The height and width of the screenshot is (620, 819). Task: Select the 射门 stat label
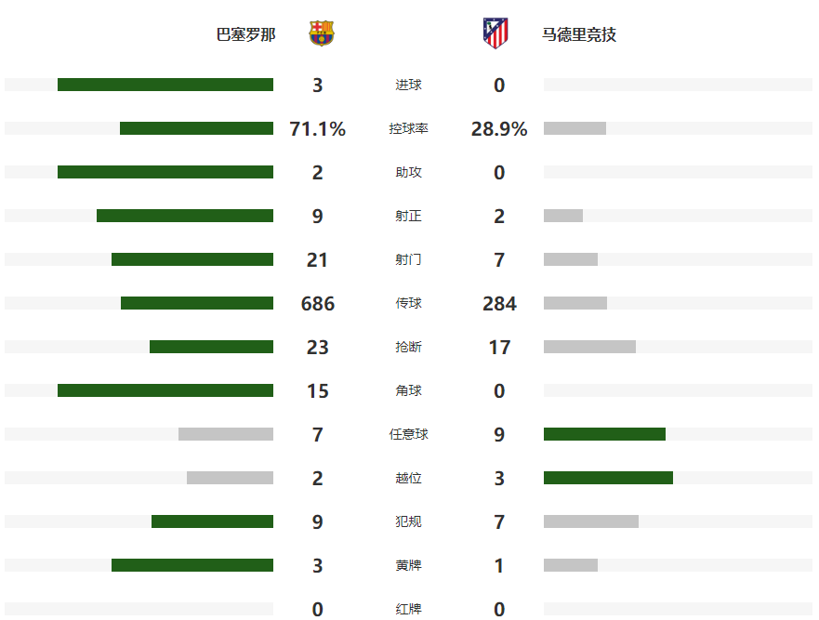point(408,259)
